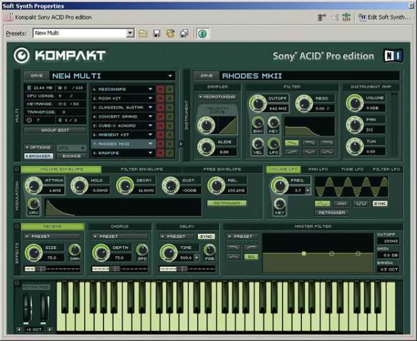
Task: Click the instrument Pan knob
Action: click(x=354, y=124)
